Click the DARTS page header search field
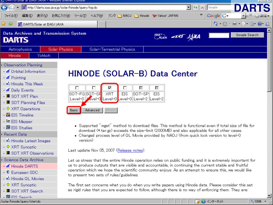Screen dimensions: 273x205 (219, 35)
